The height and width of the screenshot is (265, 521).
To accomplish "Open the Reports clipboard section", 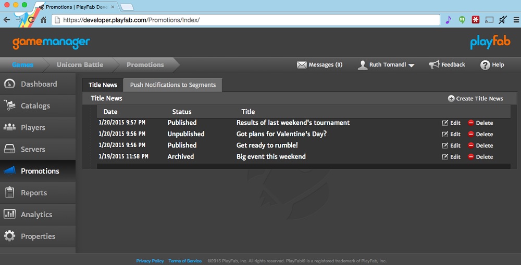I will tap(38, 193).
